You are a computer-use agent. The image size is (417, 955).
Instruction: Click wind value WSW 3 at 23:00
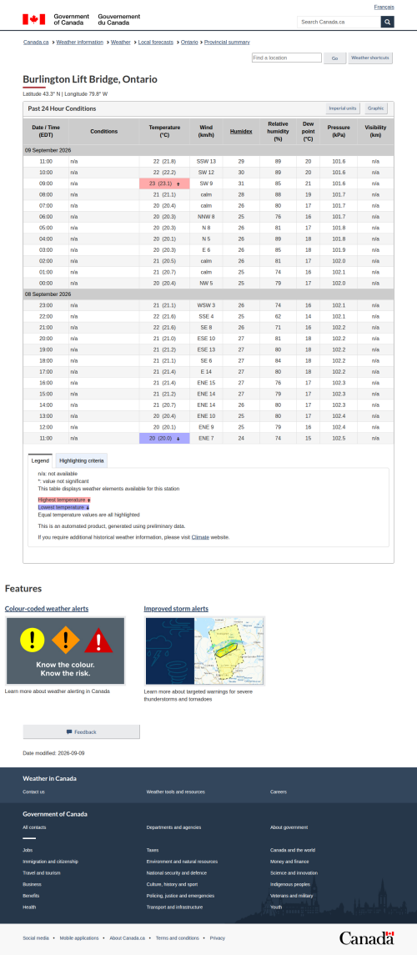pos(206,305)
